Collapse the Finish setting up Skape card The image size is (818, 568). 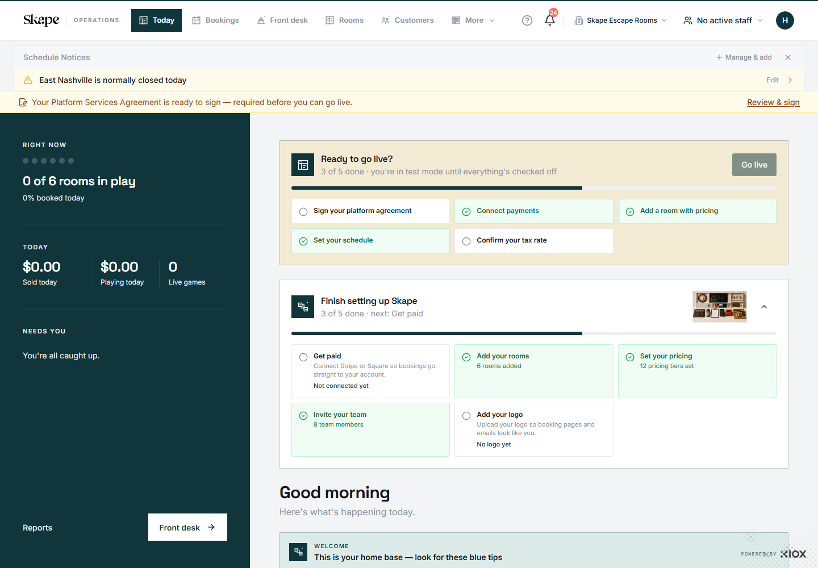764,307
